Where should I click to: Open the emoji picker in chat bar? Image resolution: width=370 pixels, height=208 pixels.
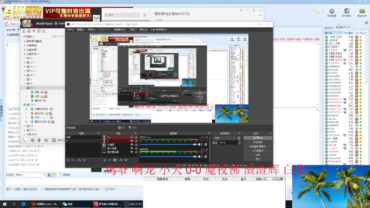54,175
